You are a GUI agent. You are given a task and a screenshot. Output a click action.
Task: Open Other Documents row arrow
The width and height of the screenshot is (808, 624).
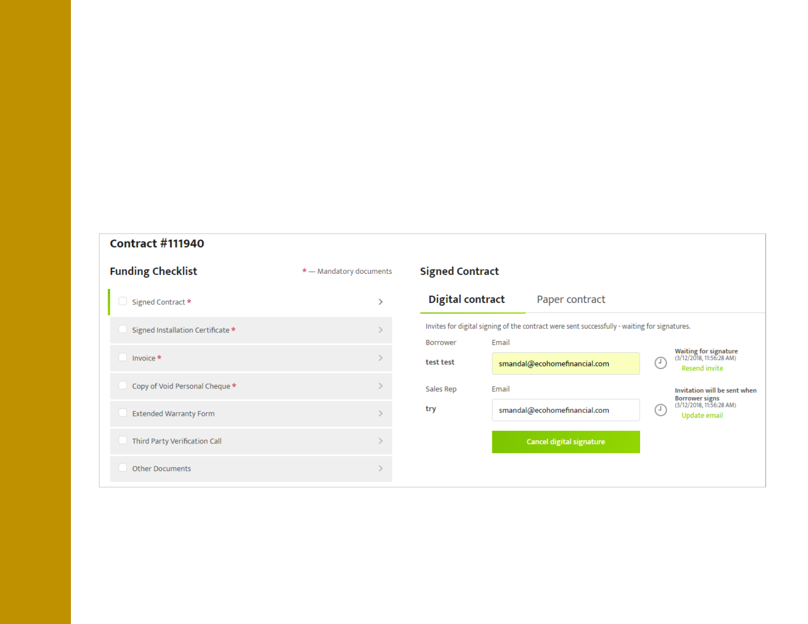[x=381, y=469]
